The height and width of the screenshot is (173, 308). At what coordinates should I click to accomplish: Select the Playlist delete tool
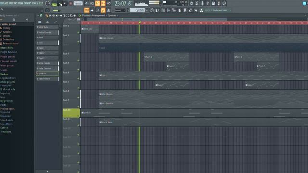click(53, 16)
